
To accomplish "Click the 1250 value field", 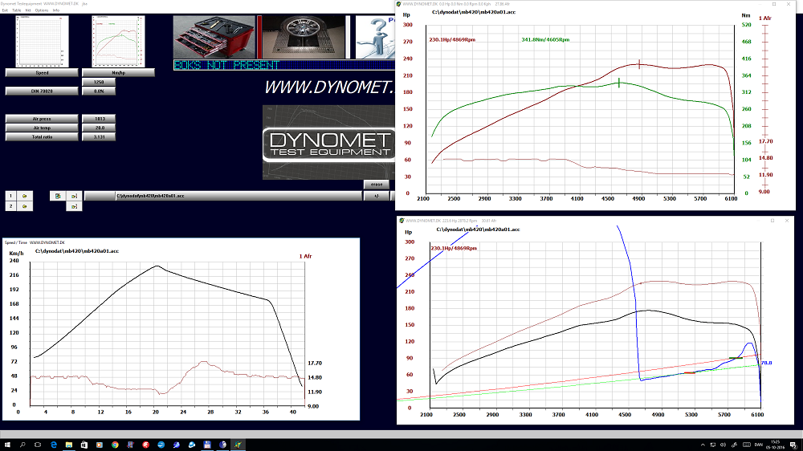I will click(x=99, y=82).
